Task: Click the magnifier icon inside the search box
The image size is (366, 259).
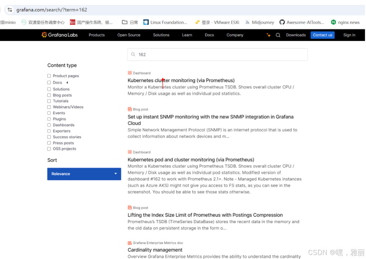Action: point(133,55)
